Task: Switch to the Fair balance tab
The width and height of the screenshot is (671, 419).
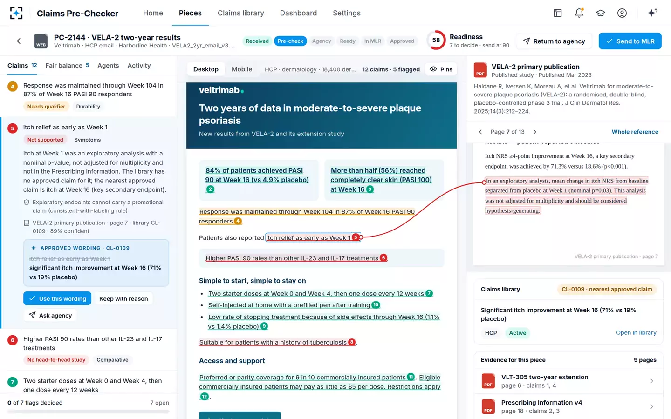Action: click(67, 66)
